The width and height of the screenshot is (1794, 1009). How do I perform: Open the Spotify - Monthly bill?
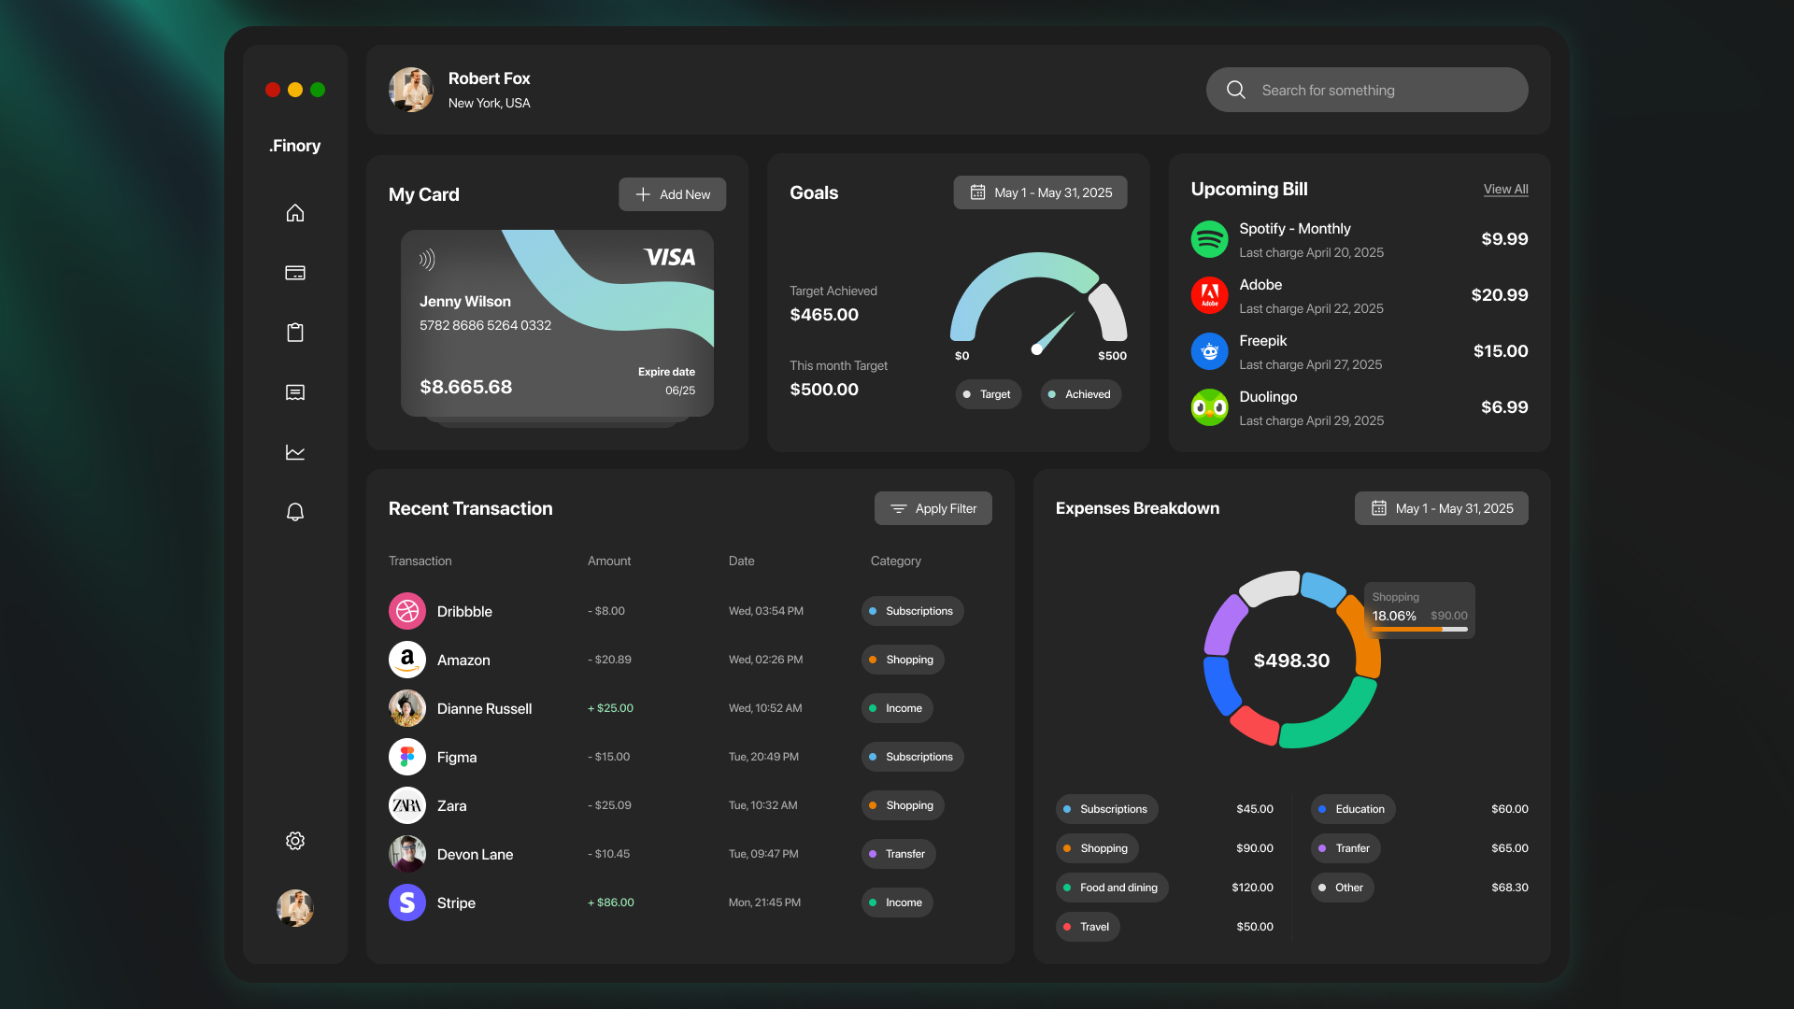click(x=1360, y=239)
